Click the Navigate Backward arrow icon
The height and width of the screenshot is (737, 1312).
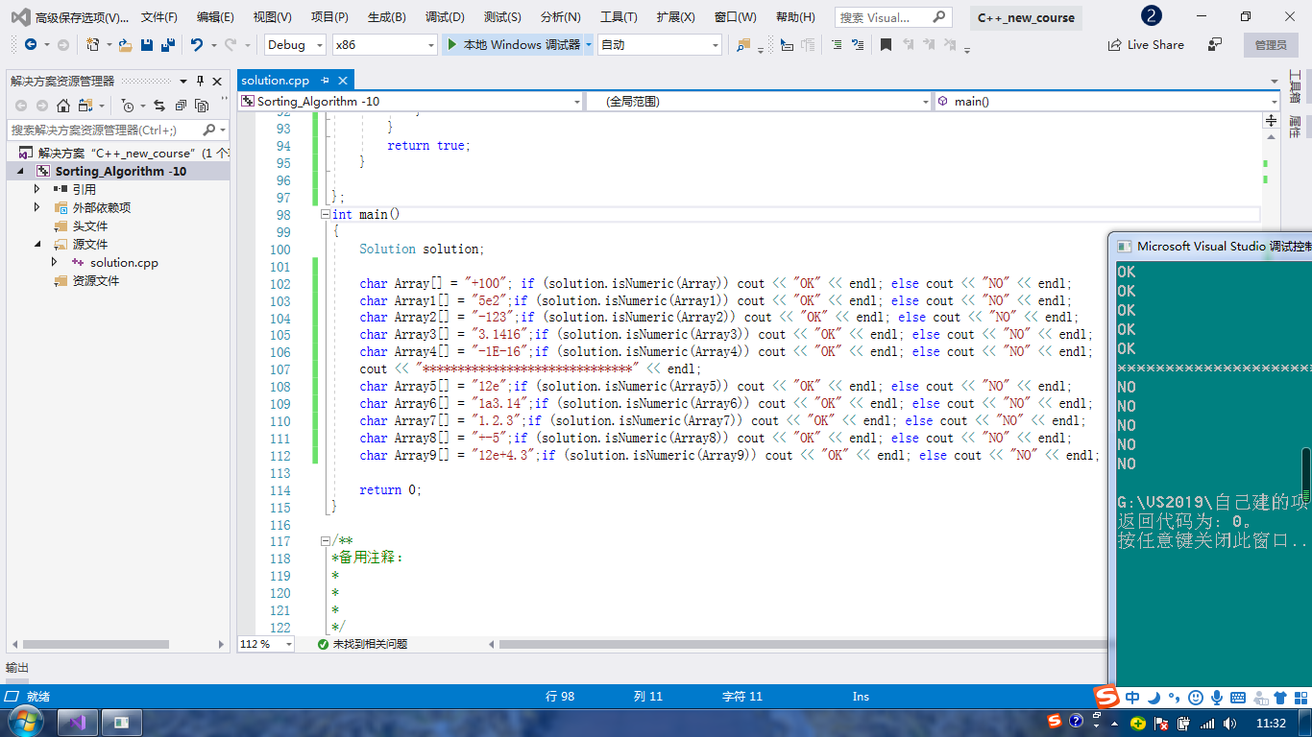coord(31,44)
